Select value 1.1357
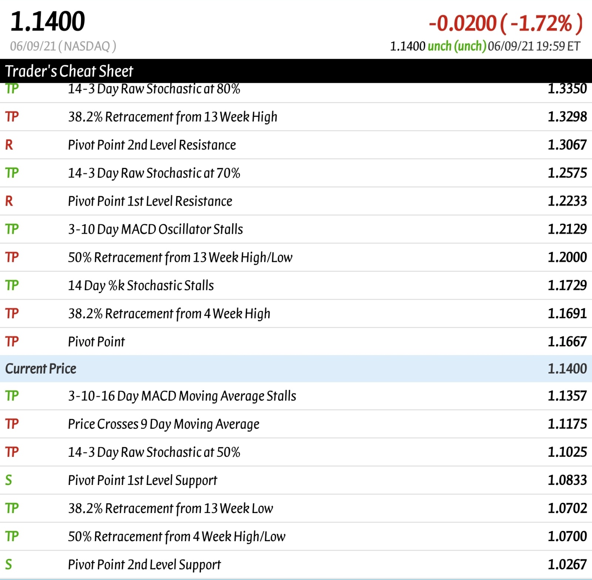 coord(567,396)
